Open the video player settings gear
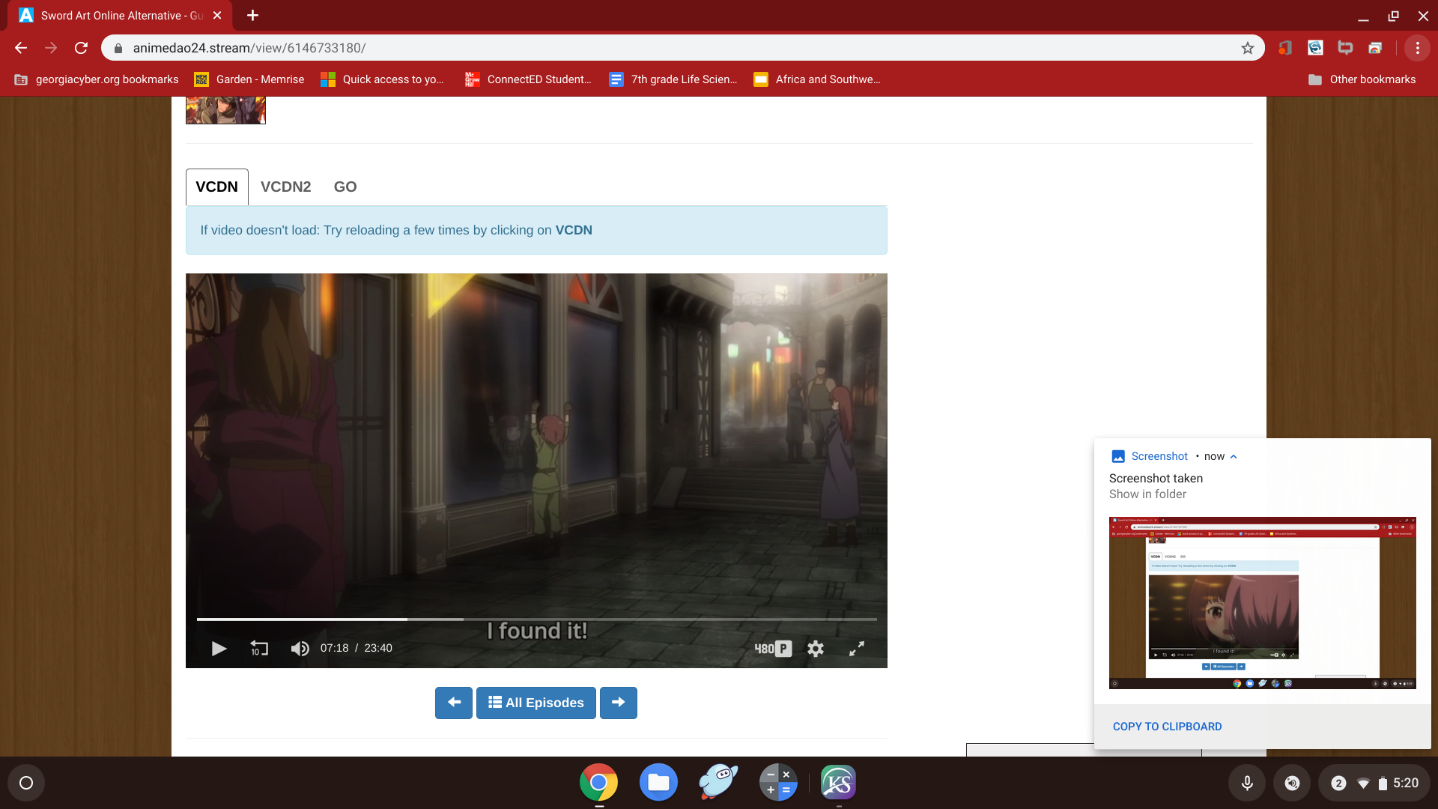 point(816,649)
